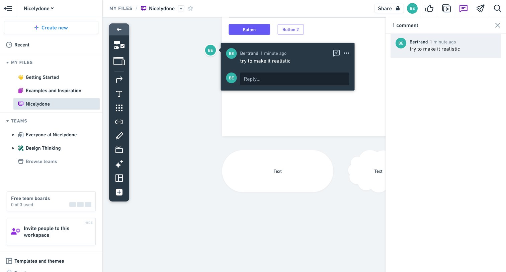Hide the invite people card
506x272 pixels.
tap(89, 223)
